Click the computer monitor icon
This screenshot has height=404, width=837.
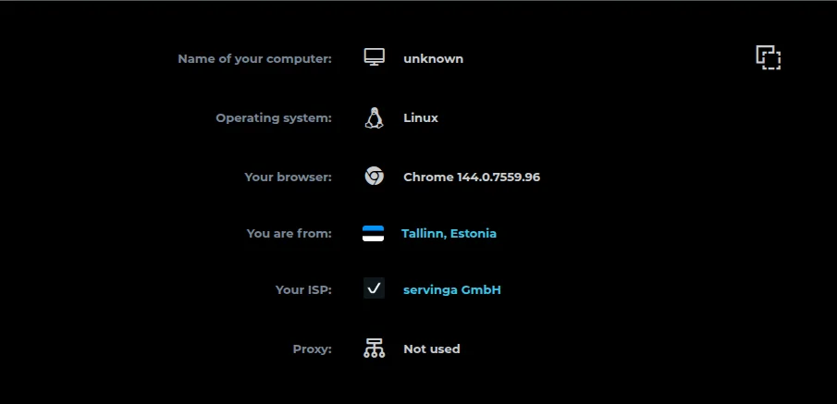click(x=374, y=58)
